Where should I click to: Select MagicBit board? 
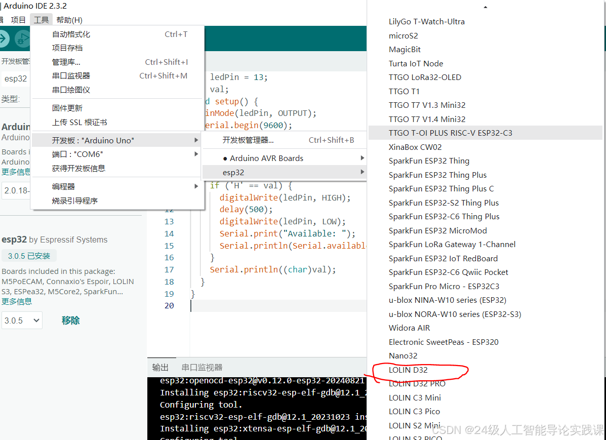pos(485,50)
